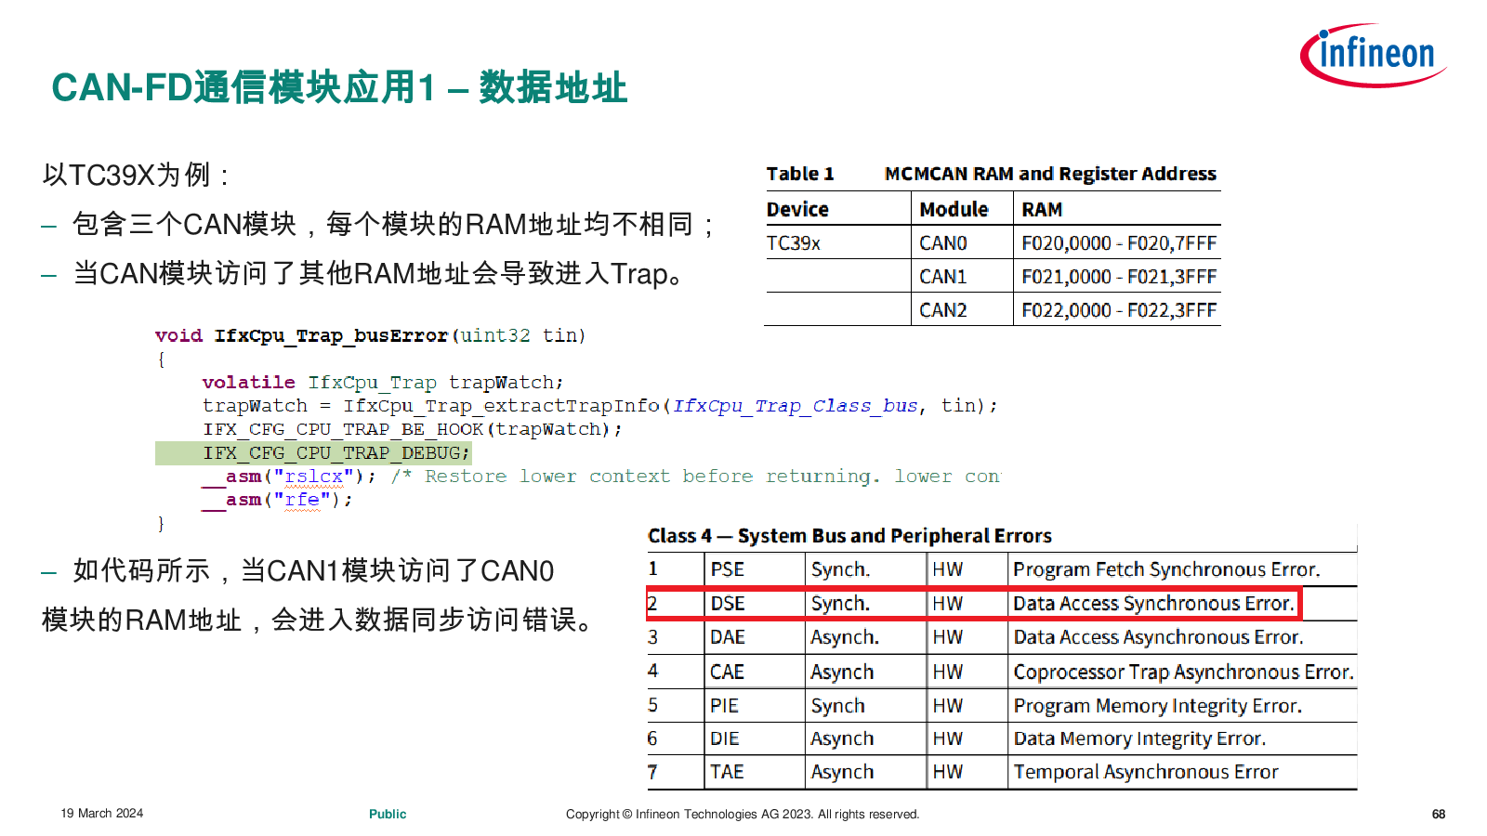Click RAM range 'F020,0000 - F020,7FFF'
1487x836 pixels.
[1119, 243]
